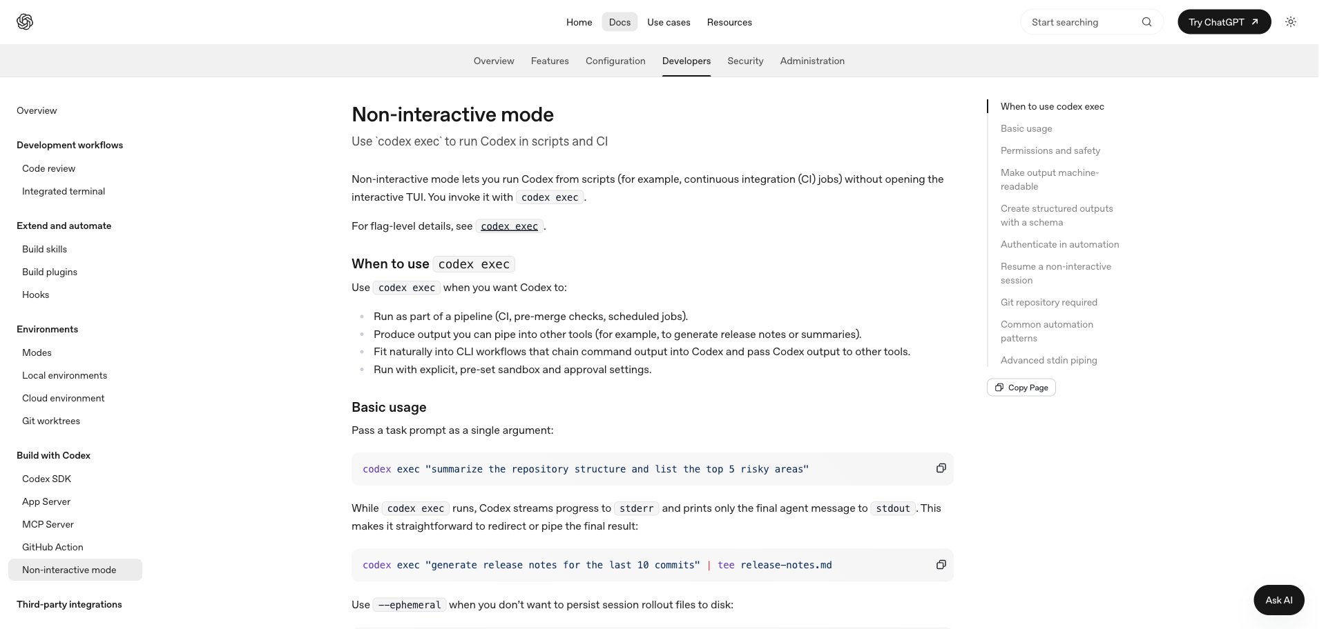
Task: Open MCP Server page
Action: pyautogui.click(x=48, y=524)
